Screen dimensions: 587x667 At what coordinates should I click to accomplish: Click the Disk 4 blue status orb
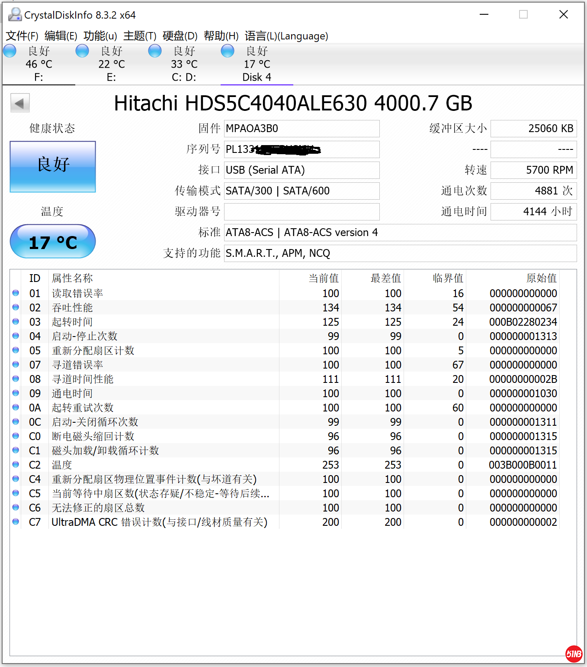coord(228,51)
